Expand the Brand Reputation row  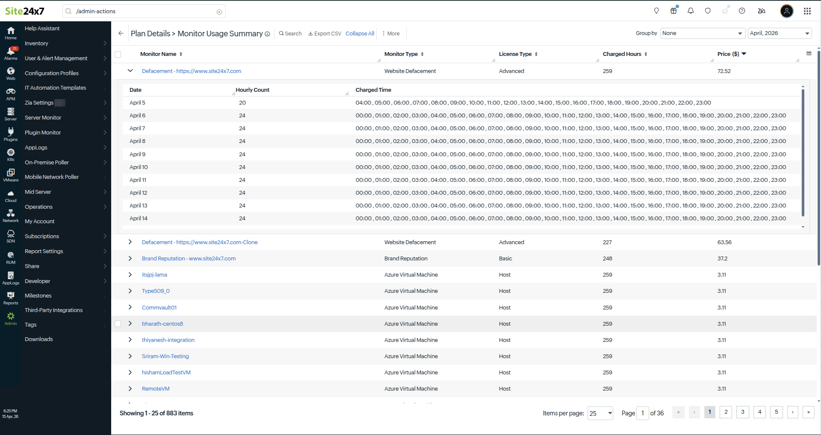[130, 258]
